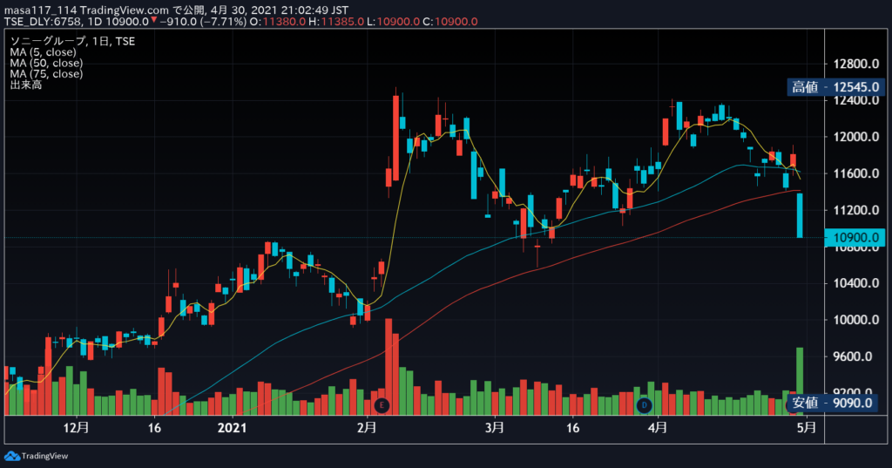Click the 10400.0 price axis value
This screenshot has width=892, height=468.
click(856, 283)
